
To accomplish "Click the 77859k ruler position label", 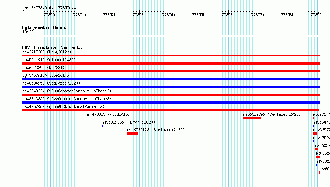I will click(317, 15).
